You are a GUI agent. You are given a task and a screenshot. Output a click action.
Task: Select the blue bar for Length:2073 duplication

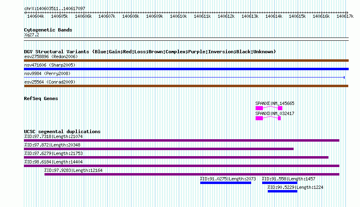(226, 183)
